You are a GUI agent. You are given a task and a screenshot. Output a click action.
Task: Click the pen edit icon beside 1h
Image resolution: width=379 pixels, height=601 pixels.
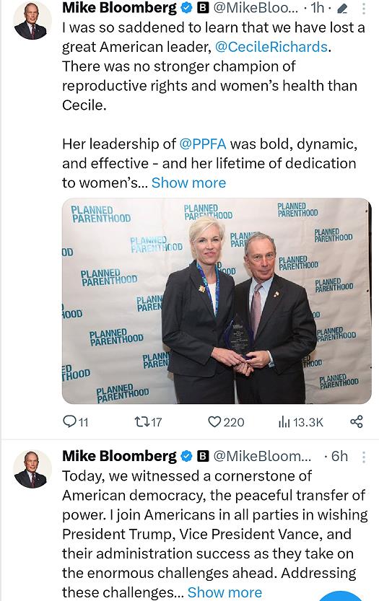coord(341,9)
